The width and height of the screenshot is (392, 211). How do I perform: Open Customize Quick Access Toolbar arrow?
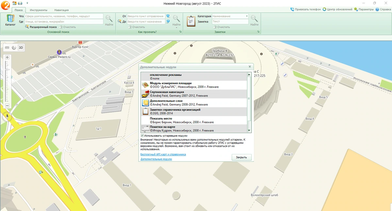[x=27, y=3]
